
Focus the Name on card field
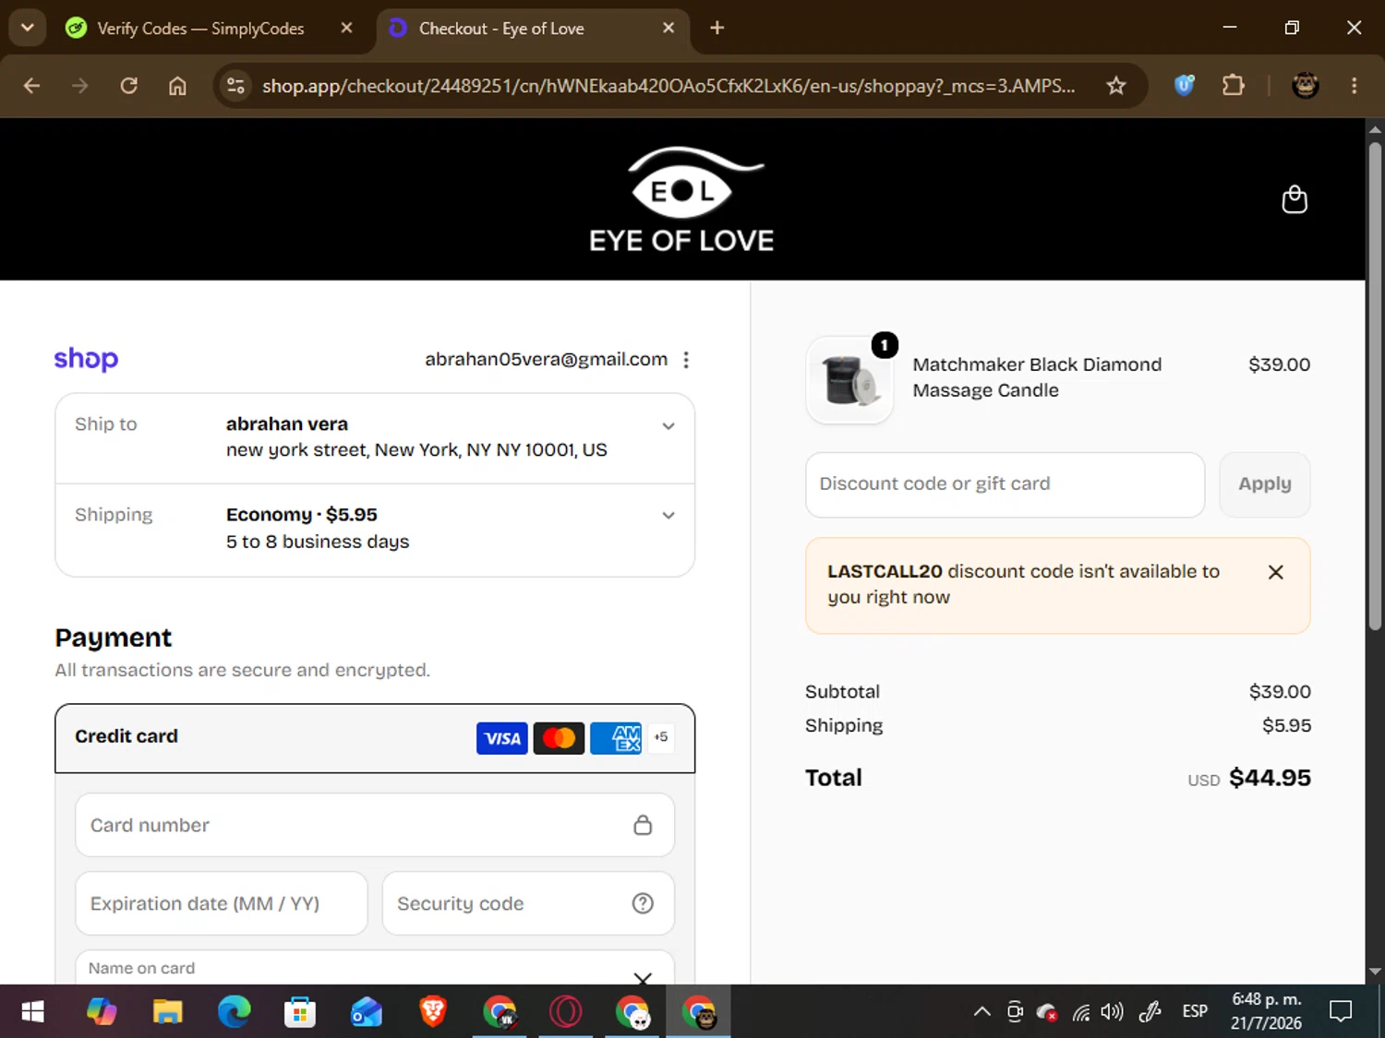[375, 968]
